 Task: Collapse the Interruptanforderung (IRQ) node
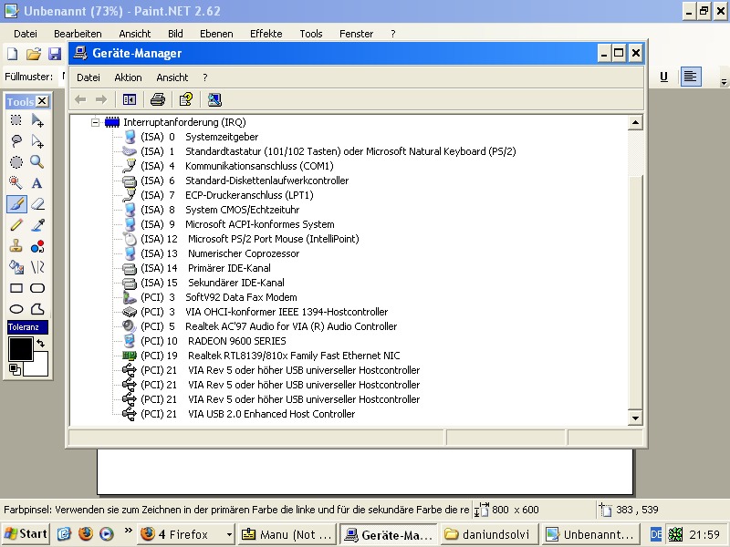(x=96, y=122)
